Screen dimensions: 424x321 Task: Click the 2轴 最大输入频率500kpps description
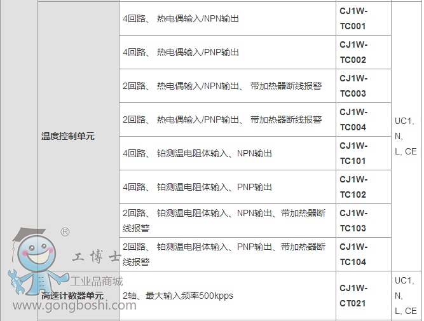[x=178, y=296]
